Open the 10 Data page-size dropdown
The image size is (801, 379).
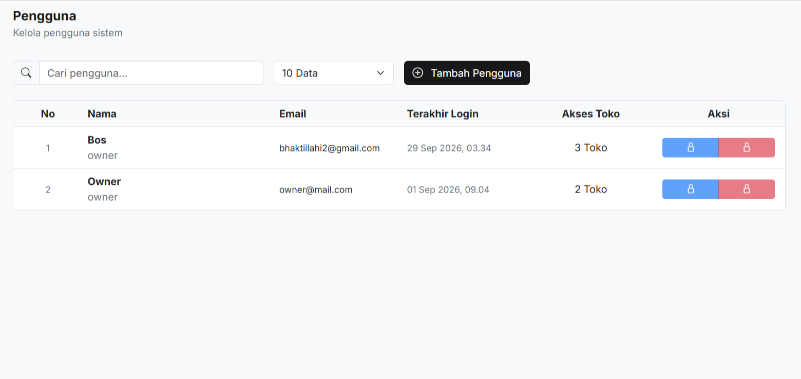point(334,73)
